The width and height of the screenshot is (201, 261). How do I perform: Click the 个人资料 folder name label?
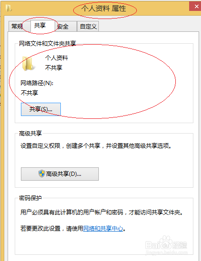click(x=57, y=58)
